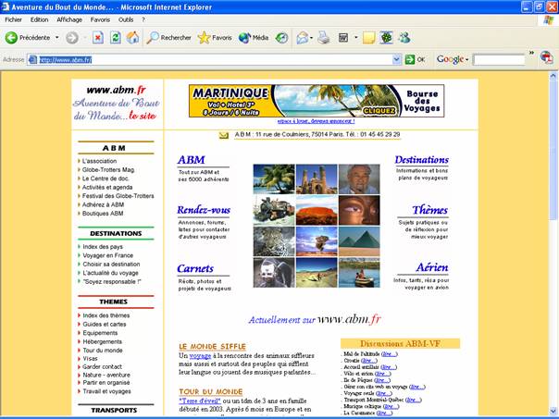Screen dimensions: 559x419
Task: Open the Destinations heading link
Action: [421, 160]
